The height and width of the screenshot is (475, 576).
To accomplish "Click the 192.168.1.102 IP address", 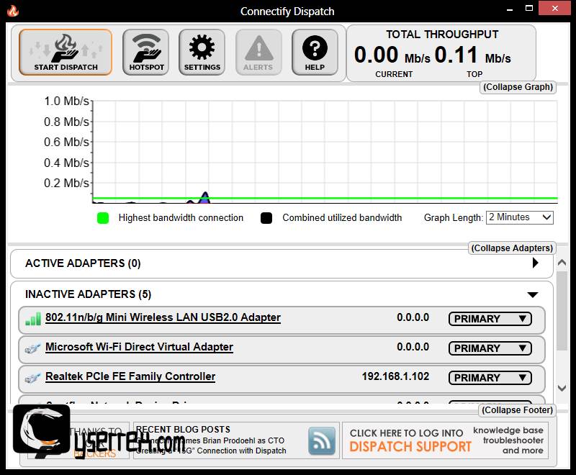I will 395,376.
